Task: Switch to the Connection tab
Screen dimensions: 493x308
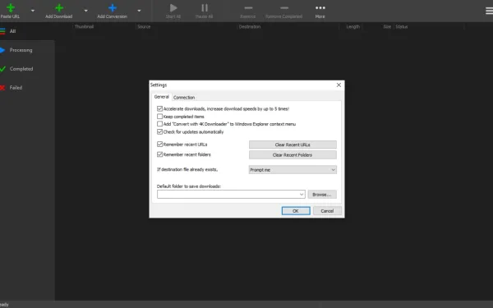Action: click(184, 98)
